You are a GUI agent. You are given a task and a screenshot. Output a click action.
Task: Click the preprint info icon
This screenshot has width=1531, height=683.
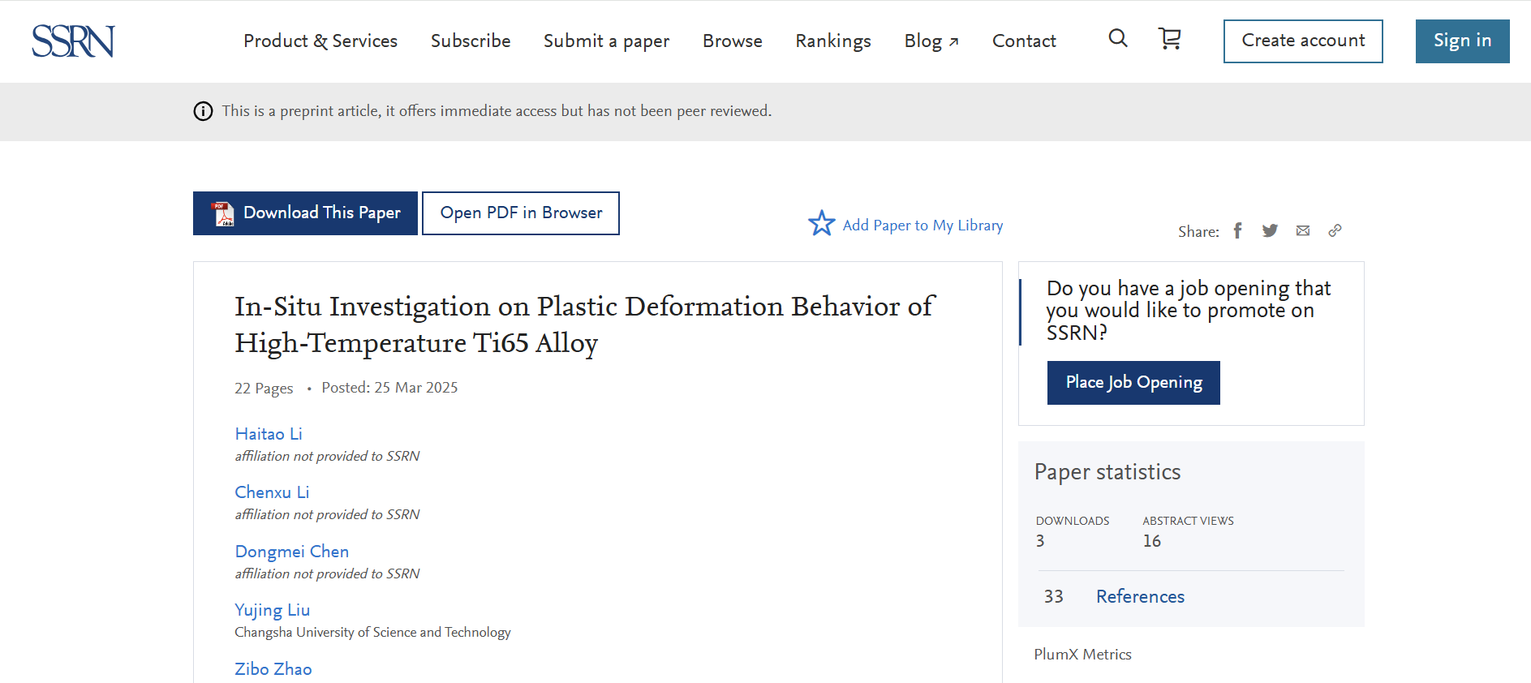(x=203, y=111)
